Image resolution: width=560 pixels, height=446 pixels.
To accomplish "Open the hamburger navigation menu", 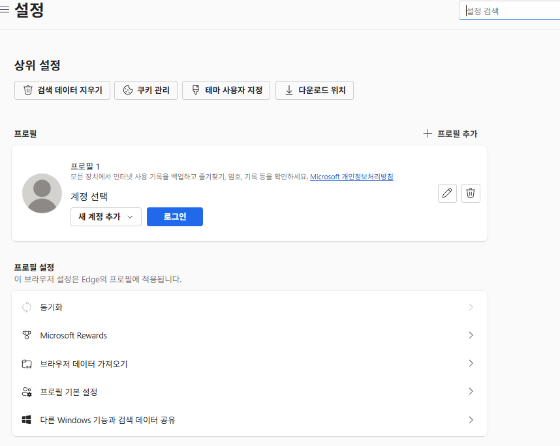I will coord(5,10).
